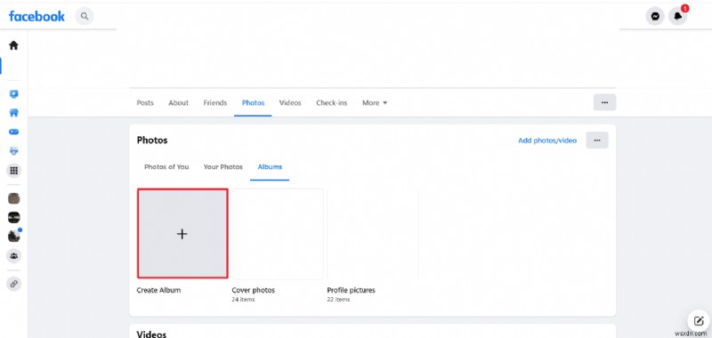The image size is (712, 338).
Task: Open the Check-ins tab
Action: pyautogui.click(x=331, y=103)
